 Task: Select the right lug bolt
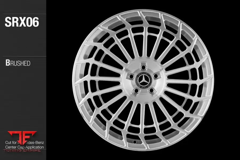click(x=156, y=76)
